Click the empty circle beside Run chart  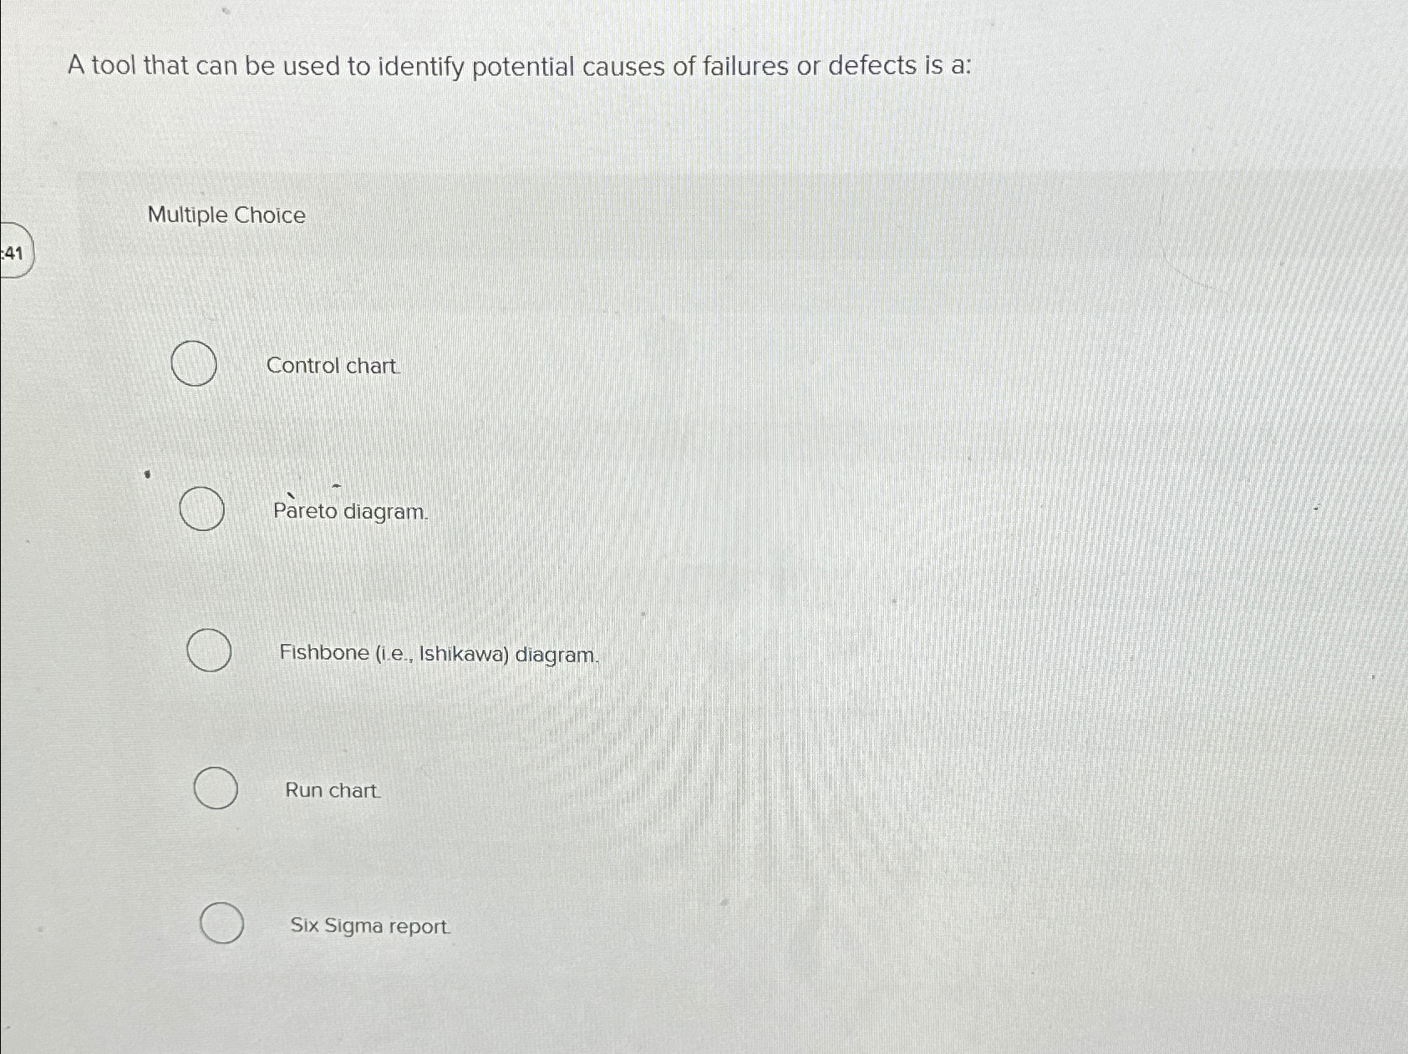click(x=214, y=788)
